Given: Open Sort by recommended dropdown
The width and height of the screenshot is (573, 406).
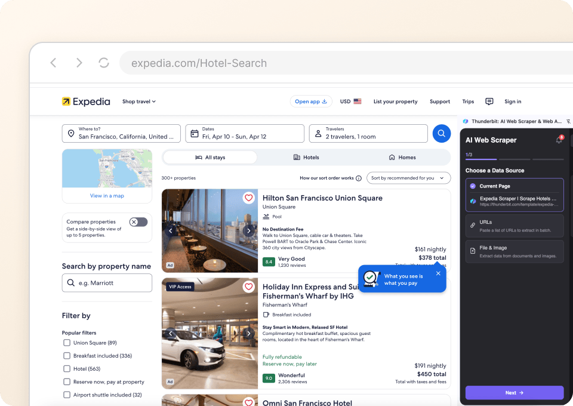Looking at the screenshot, I should pyautogui.click(x=409, y=178).
